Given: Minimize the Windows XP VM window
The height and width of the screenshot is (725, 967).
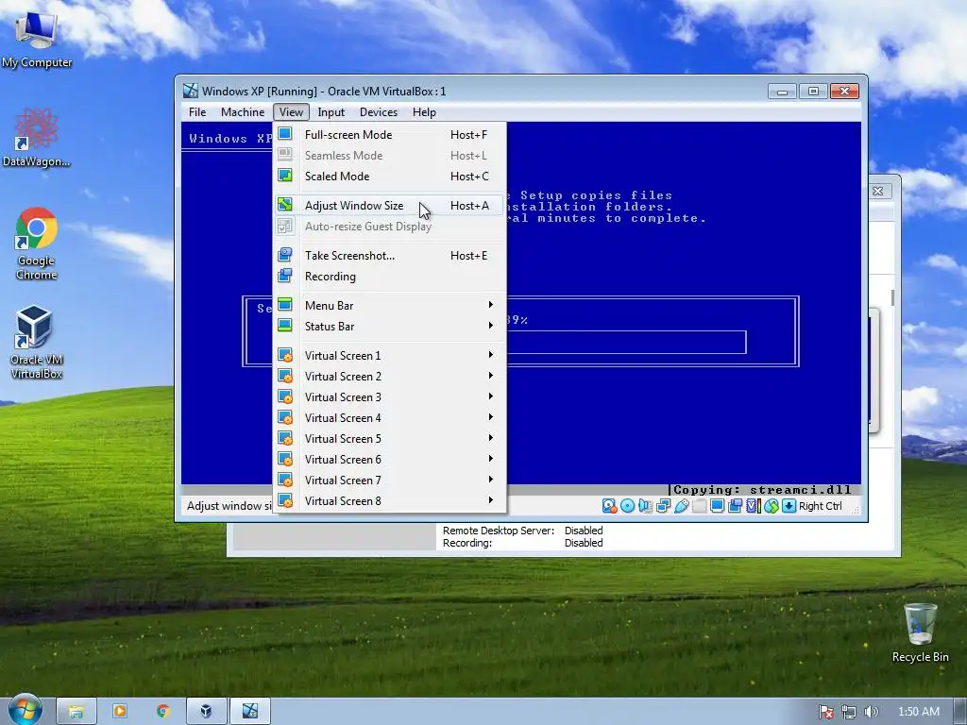Looking at the screenshot, I should [x=782, y=92].
